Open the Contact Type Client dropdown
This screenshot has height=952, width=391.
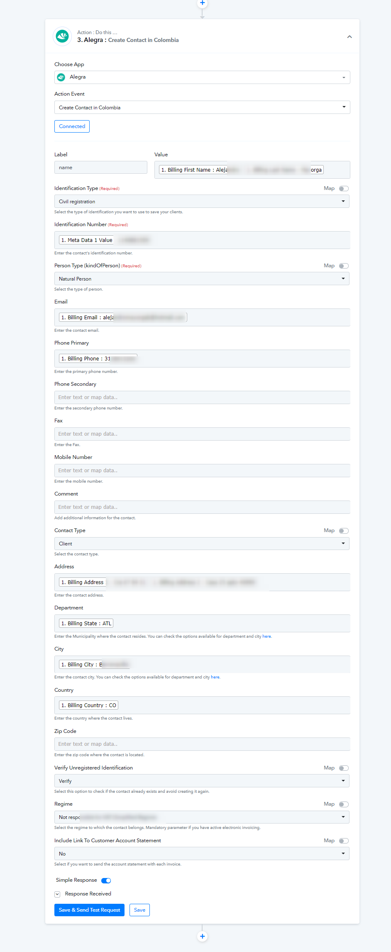[x=202, y=543]
